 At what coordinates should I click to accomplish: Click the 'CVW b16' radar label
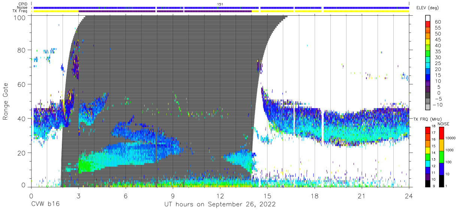tap(45, 205)
